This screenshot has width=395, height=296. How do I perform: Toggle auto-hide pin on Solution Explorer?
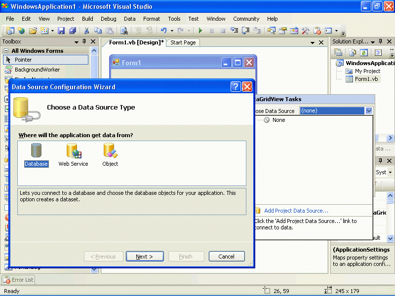380,41
